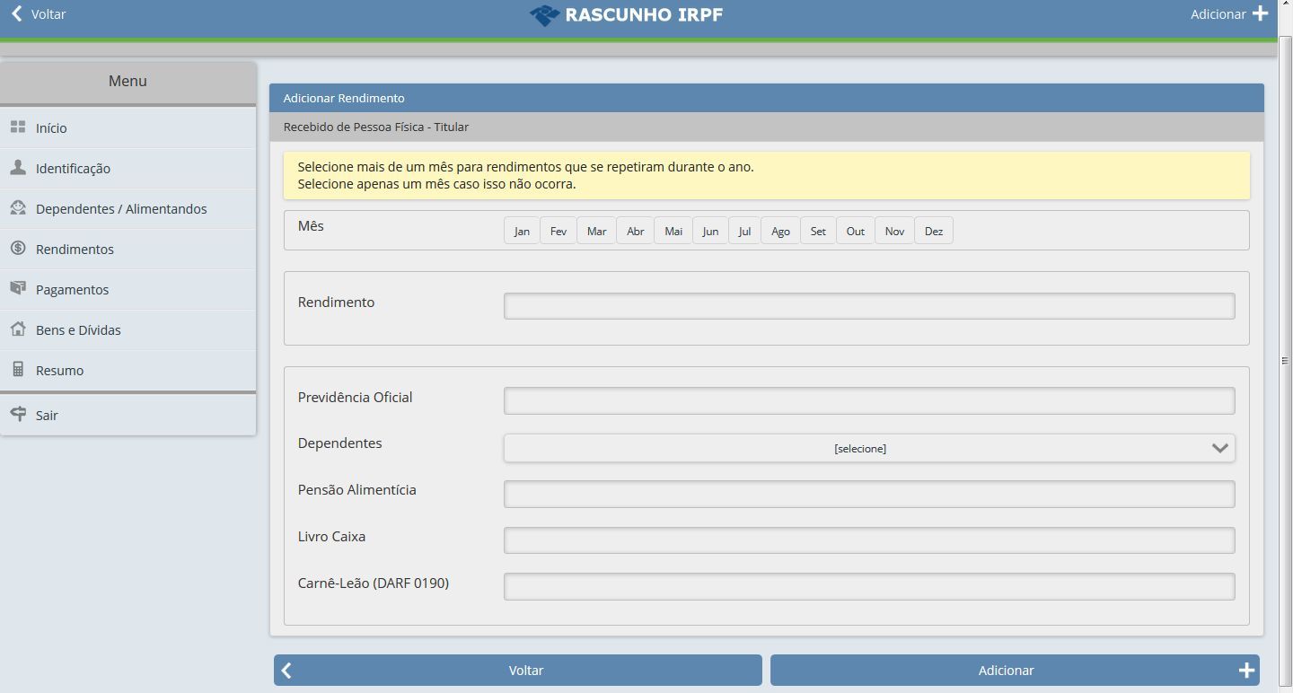Click the left chevron on bottom Voltar button
The image size is (1293, 693).
click(286, 670)
